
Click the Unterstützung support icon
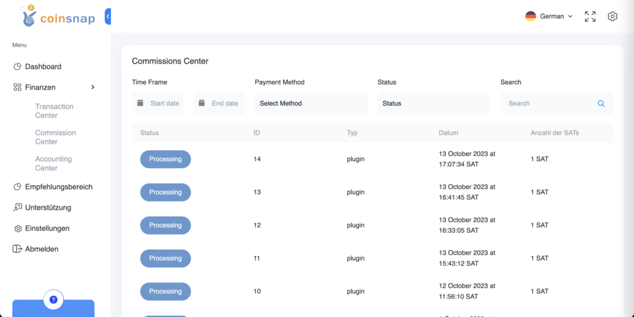[x=17, y=208]
